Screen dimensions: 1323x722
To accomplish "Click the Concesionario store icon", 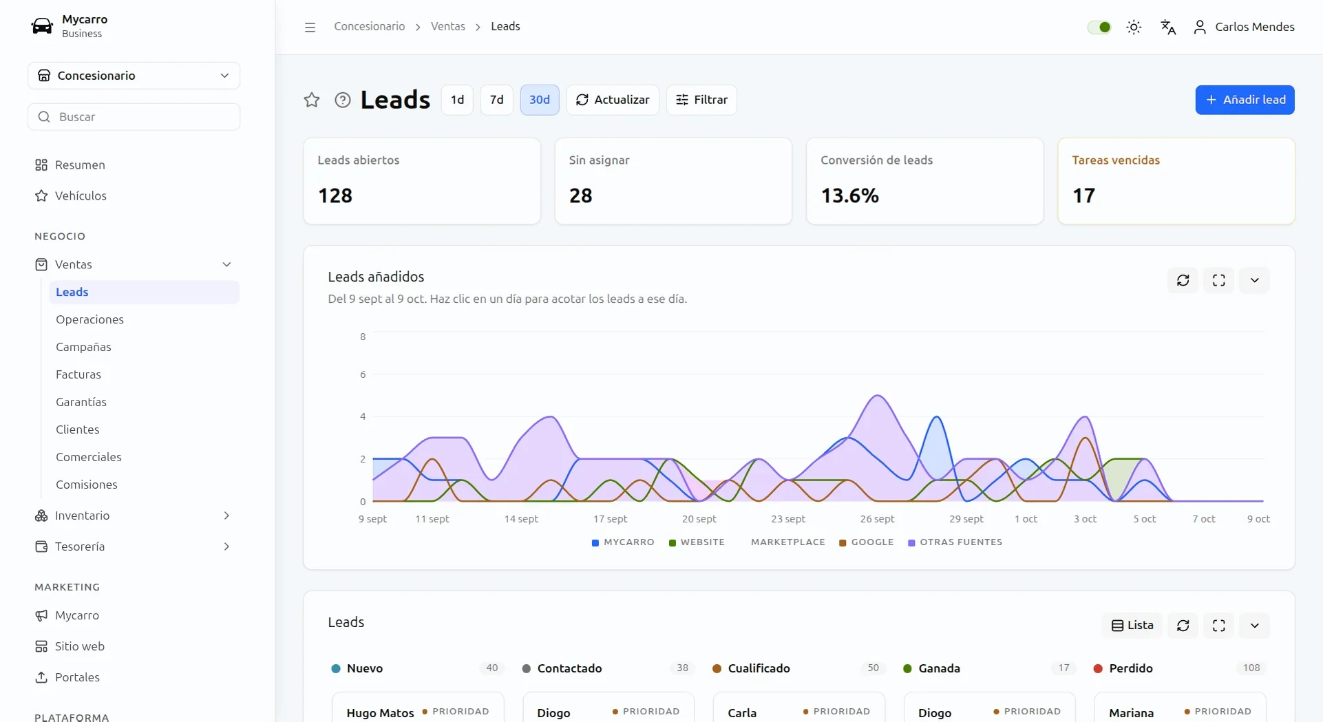I will [44, 76].
